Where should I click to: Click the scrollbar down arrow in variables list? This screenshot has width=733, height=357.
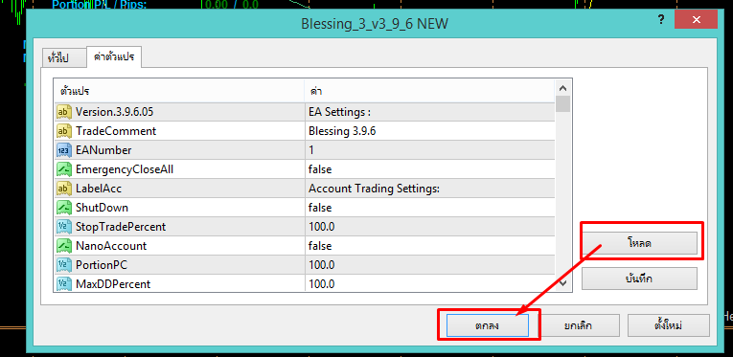pyautogui.click(x=562, y=282)
